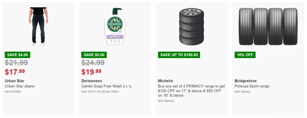Viewport: 307px width, 118px height.
Task: Open the Urban Star Jeans product image
Action: tap(38, 27)
